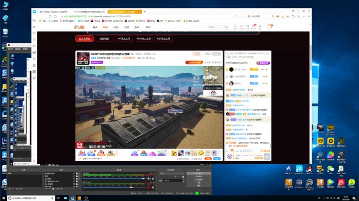
Task: Remove selected scene with OBS minus icon
Action: click(13, 189)
